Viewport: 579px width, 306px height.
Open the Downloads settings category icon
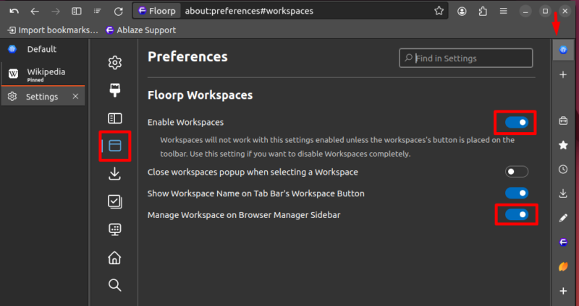[115, 174]
